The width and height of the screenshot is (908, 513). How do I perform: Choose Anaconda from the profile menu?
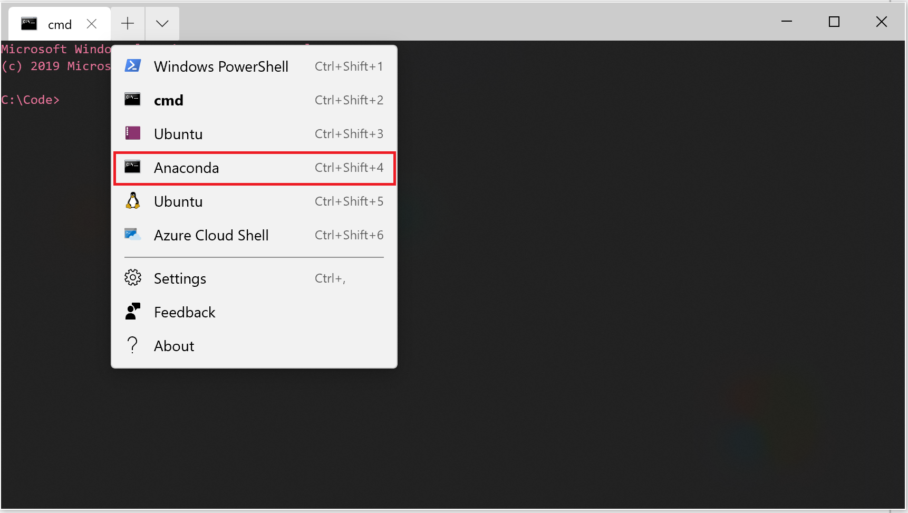254,168
